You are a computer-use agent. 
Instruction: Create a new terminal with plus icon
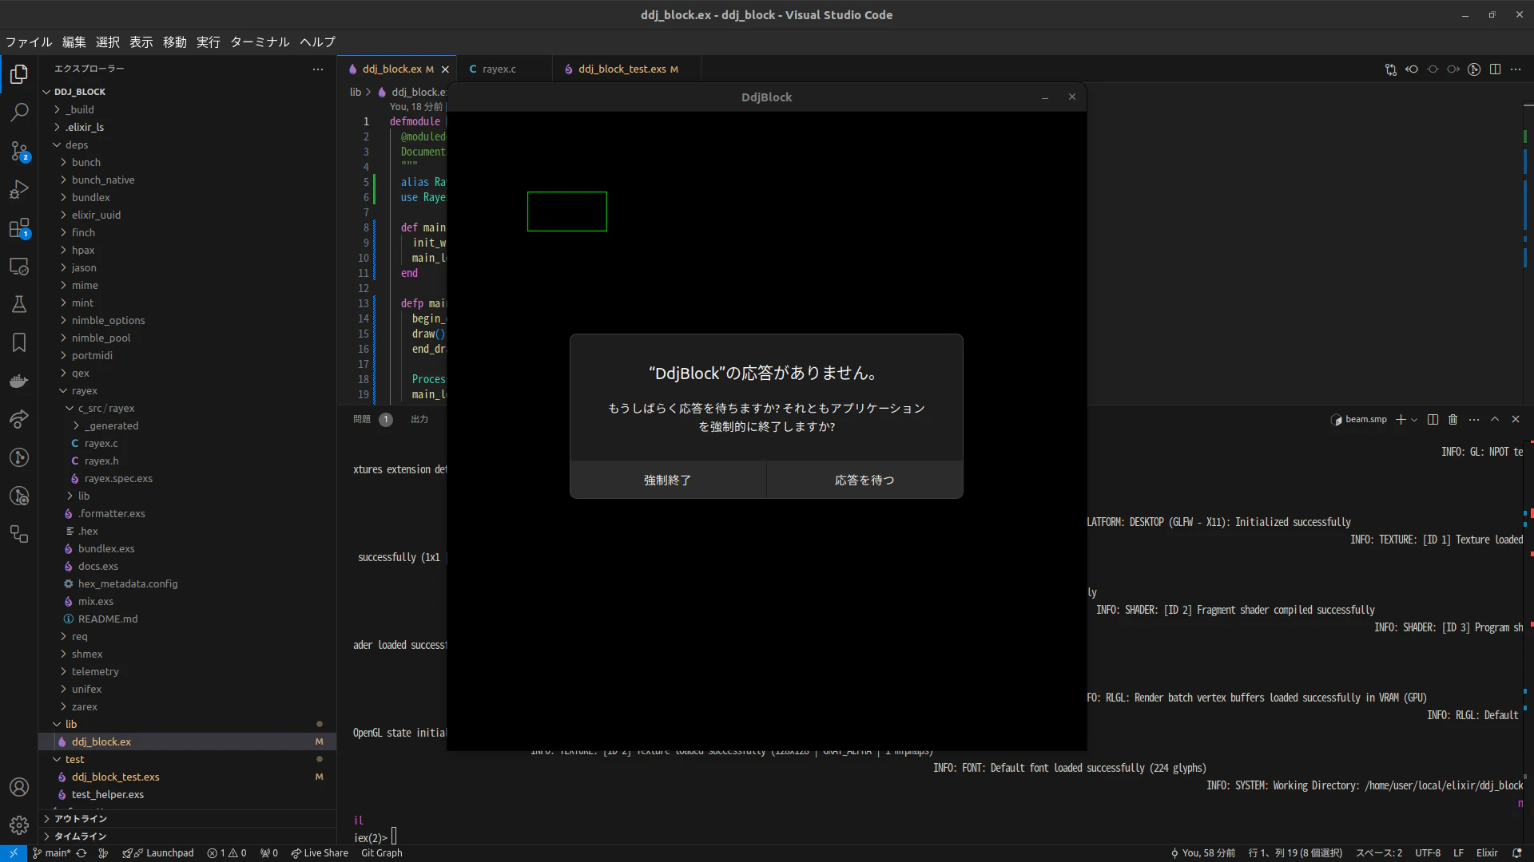pos(1400,420)
